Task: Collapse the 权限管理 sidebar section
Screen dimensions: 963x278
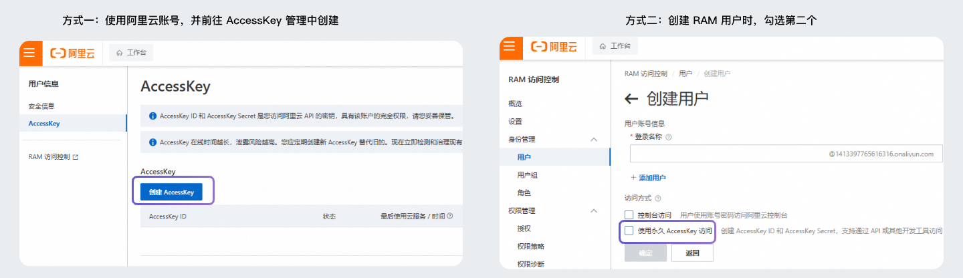Action: pyautogui.click(x=593, y=211)
